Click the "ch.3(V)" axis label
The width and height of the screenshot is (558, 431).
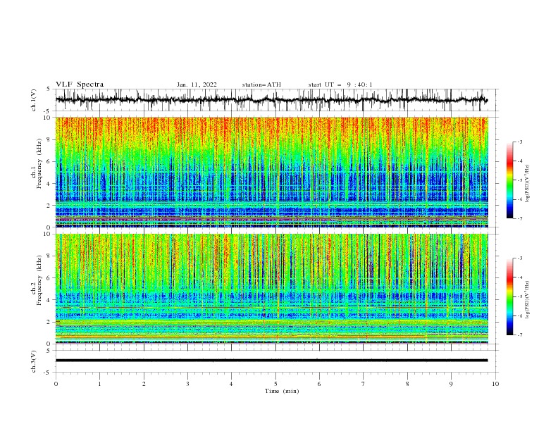coord(34,361)
